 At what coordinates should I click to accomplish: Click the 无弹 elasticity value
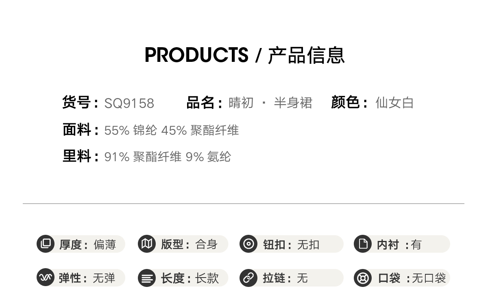click(x=104, y=278)
